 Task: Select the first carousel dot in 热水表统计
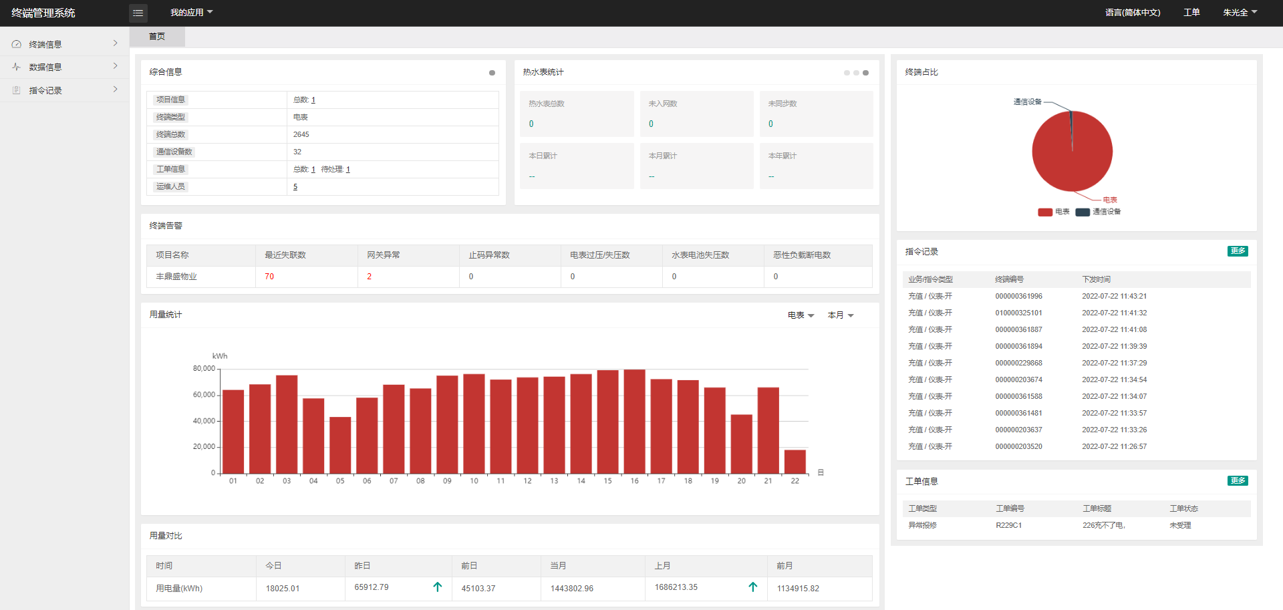(x=847, y=73)
